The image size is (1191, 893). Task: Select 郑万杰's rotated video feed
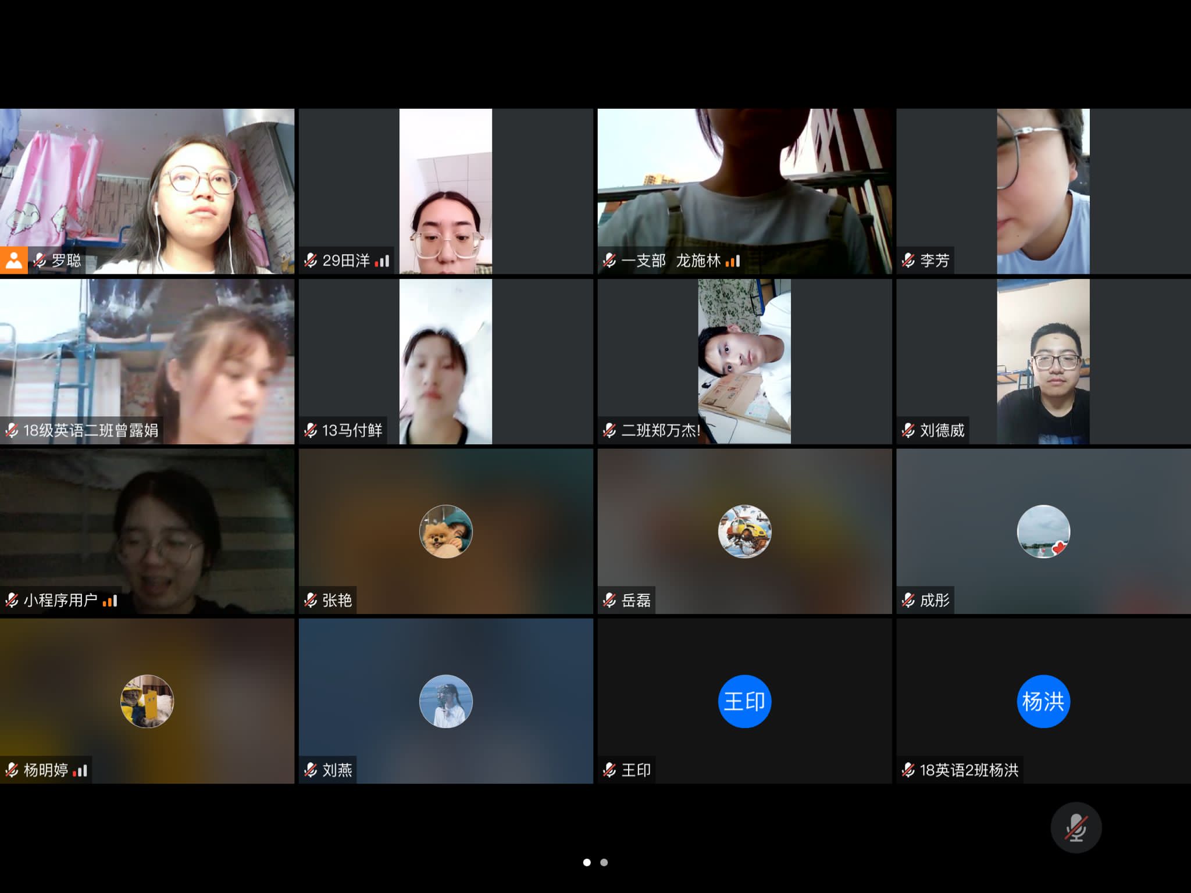pos(744,362)
